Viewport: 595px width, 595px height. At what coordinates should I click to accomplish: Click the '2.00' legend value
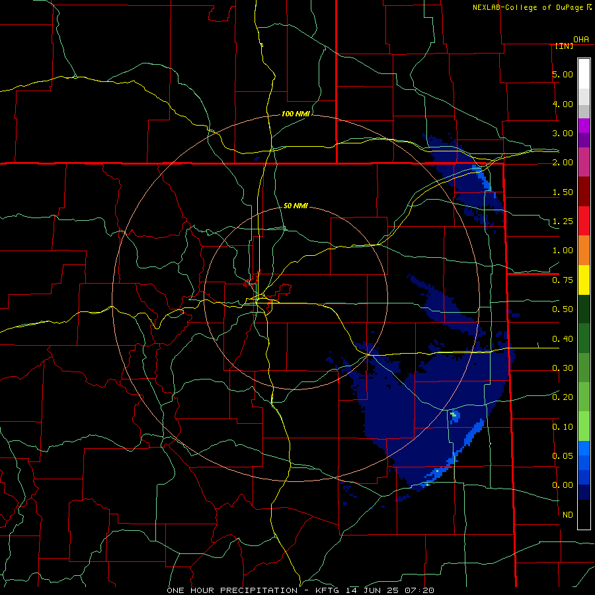pos(563,163)
